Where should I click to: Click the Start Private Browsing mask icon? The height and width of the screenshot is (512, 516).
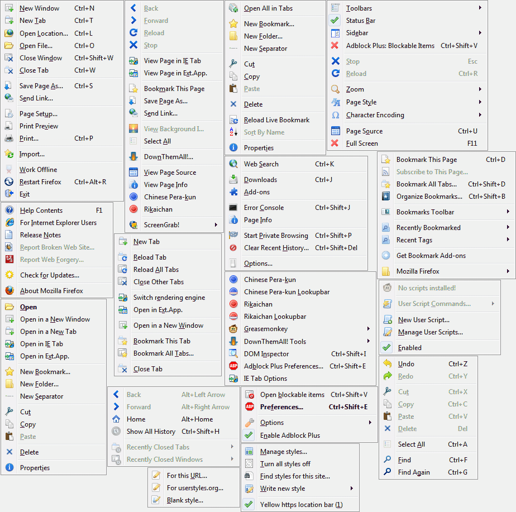(x=233, y=235)
